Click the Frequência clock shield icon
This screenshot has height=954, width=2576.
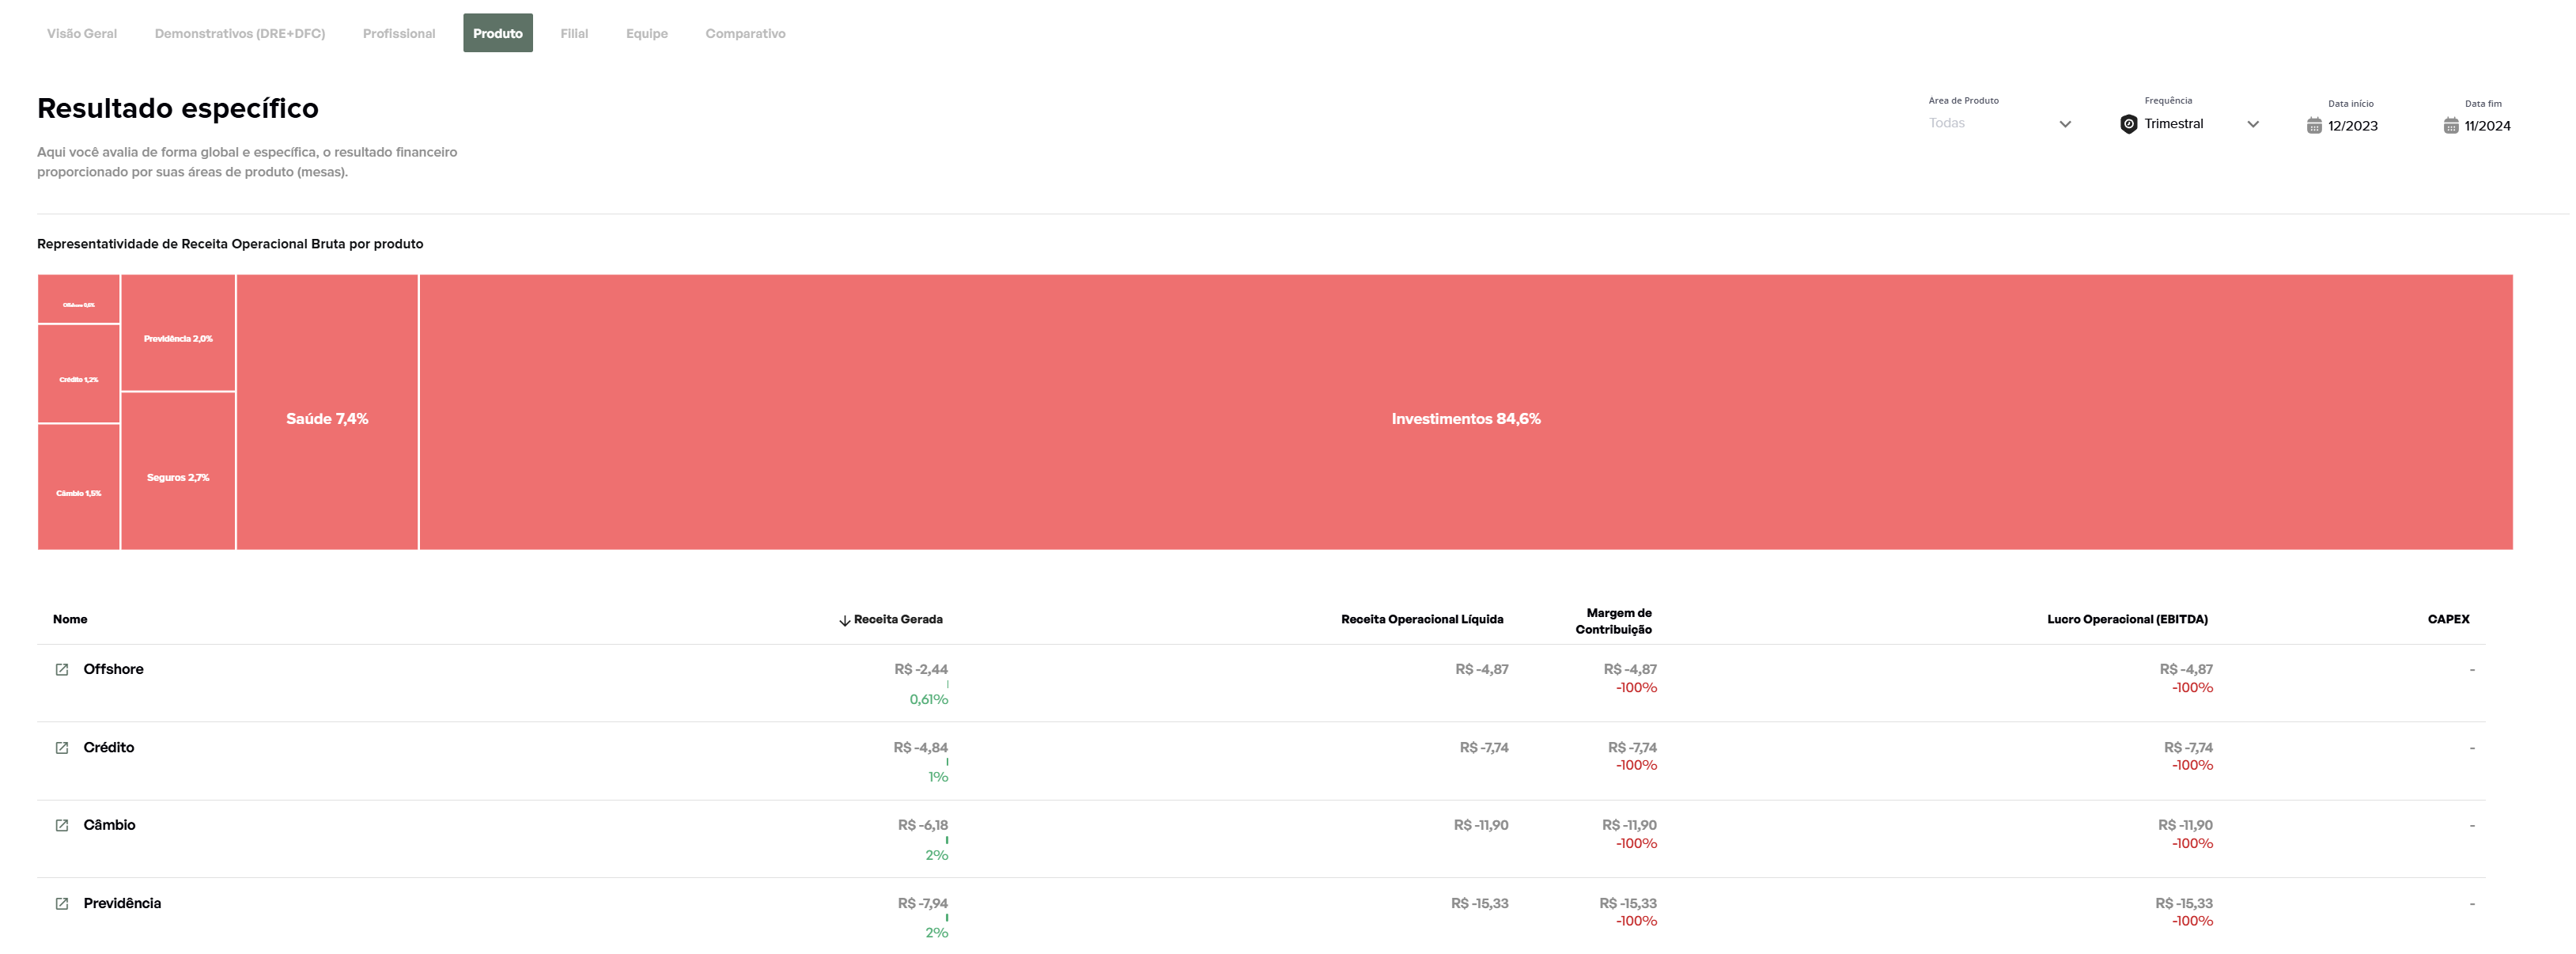[x=2129, y=124]
